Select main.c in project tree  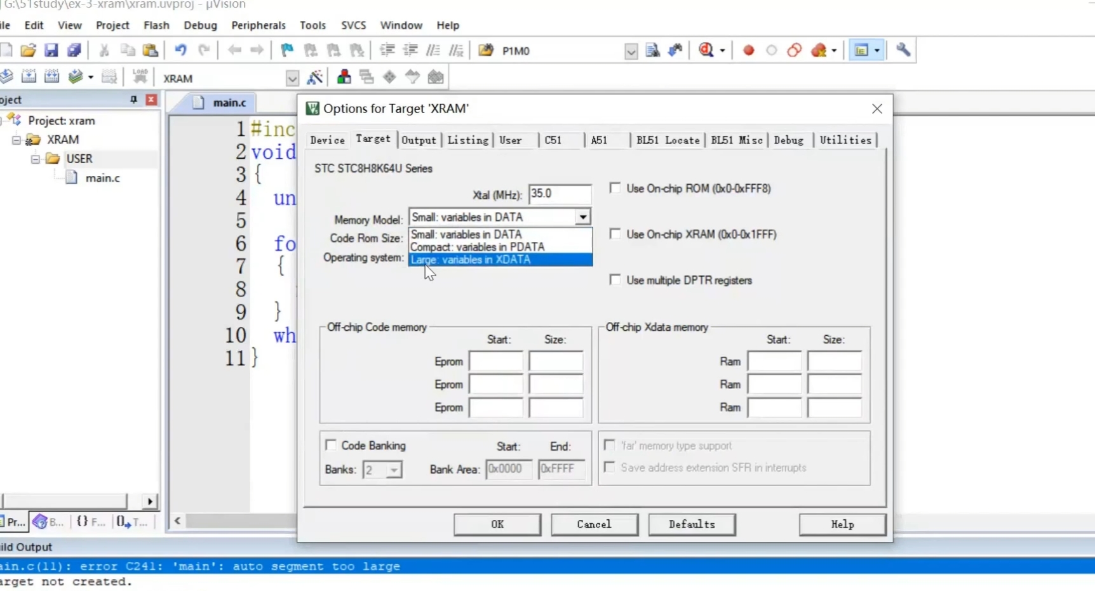tap(102, 178)
